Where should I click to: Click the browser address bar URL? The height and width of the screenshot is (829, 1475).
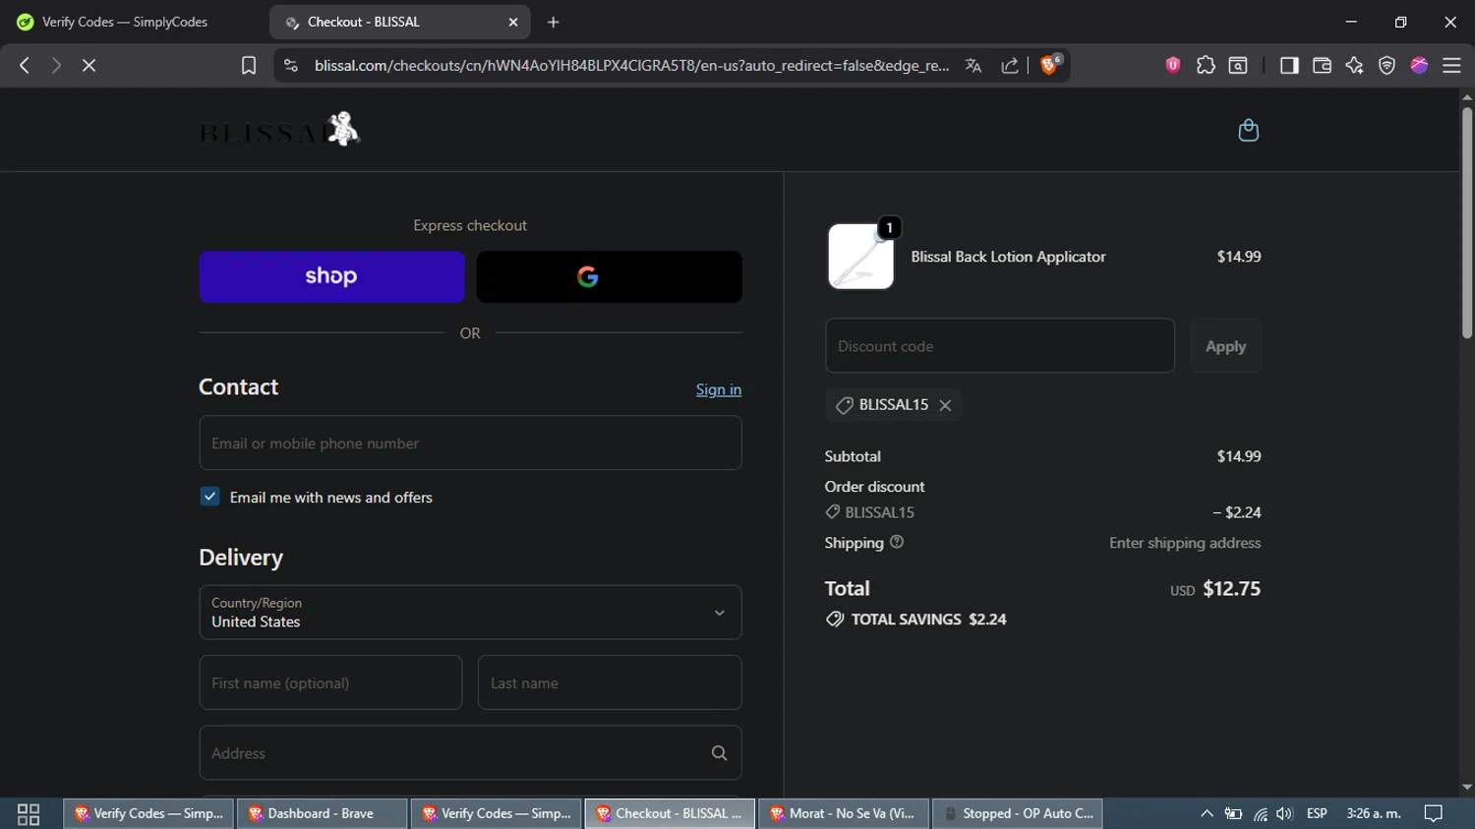(x=631, y=65)
